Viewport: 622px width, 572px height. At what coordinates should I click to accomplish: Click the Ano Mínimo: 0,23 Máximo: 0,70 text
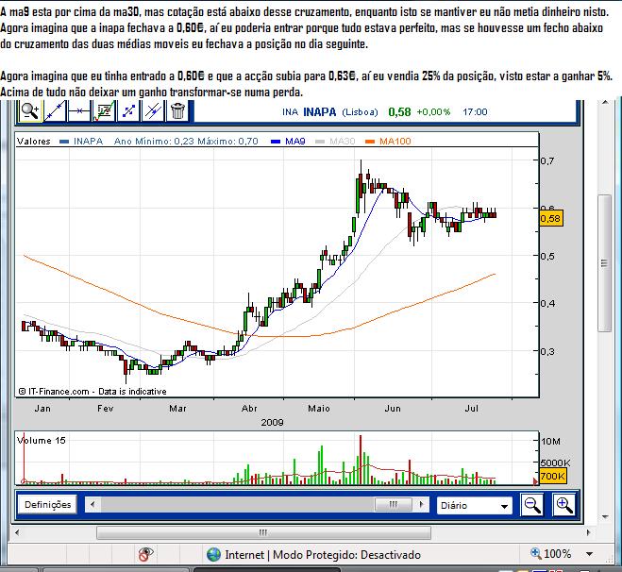[186, 142]
